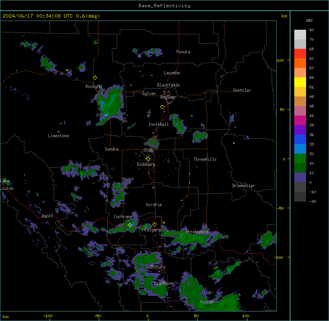Pick the purple legend swatch below 39
The image size is (329, 321).
click(x=300, y=130)
